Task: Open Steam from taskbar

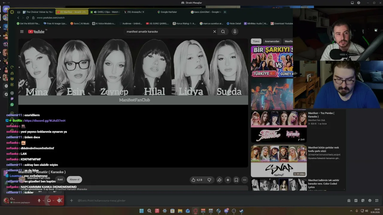Action: click(x=241, y=211)
